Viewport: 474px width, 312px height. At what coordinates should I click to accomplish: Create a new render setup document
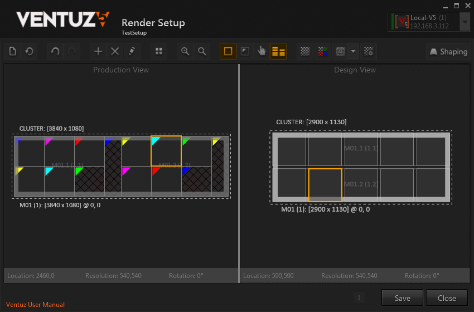13,51
